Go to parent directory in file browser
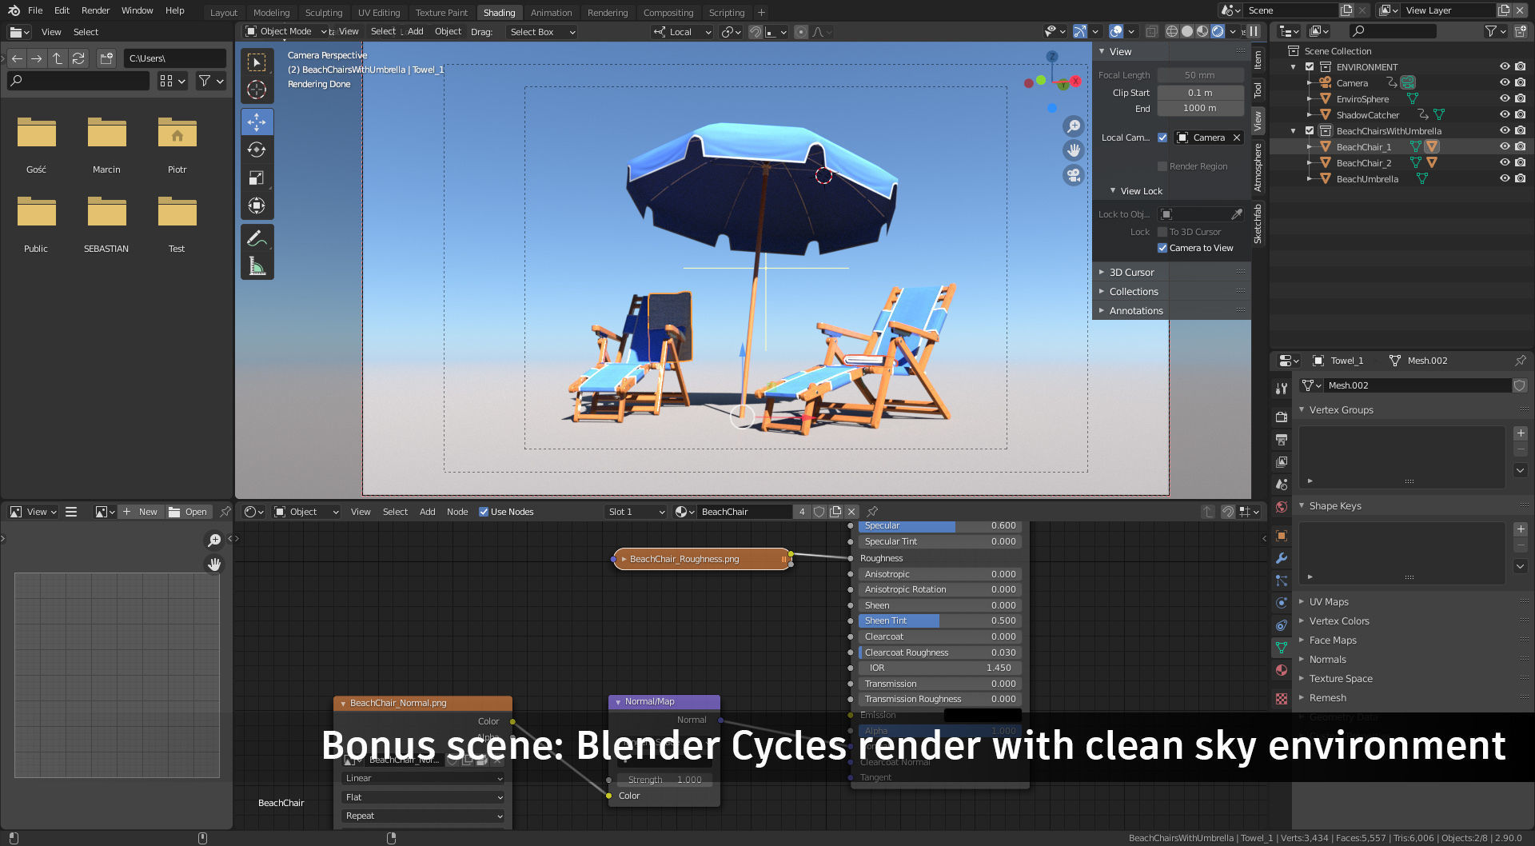 coord(58,58)
